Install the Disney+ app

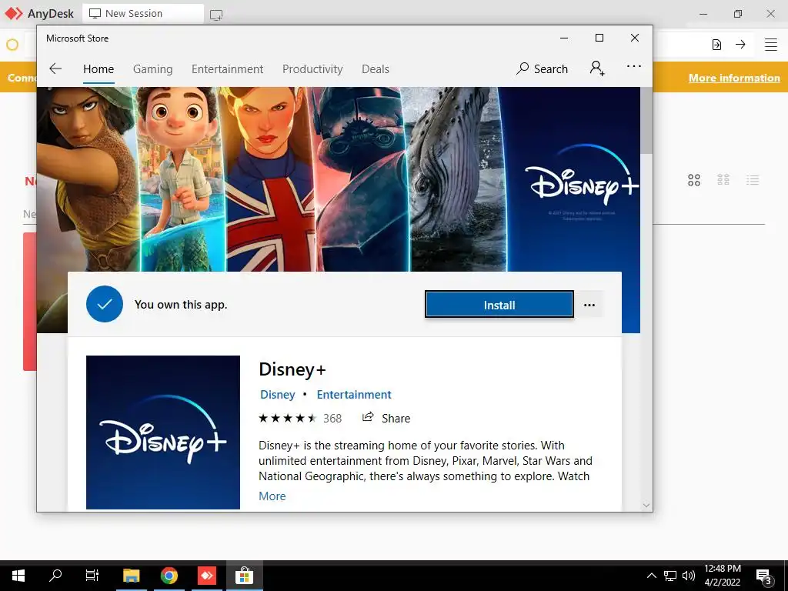(x=499, y=305)
